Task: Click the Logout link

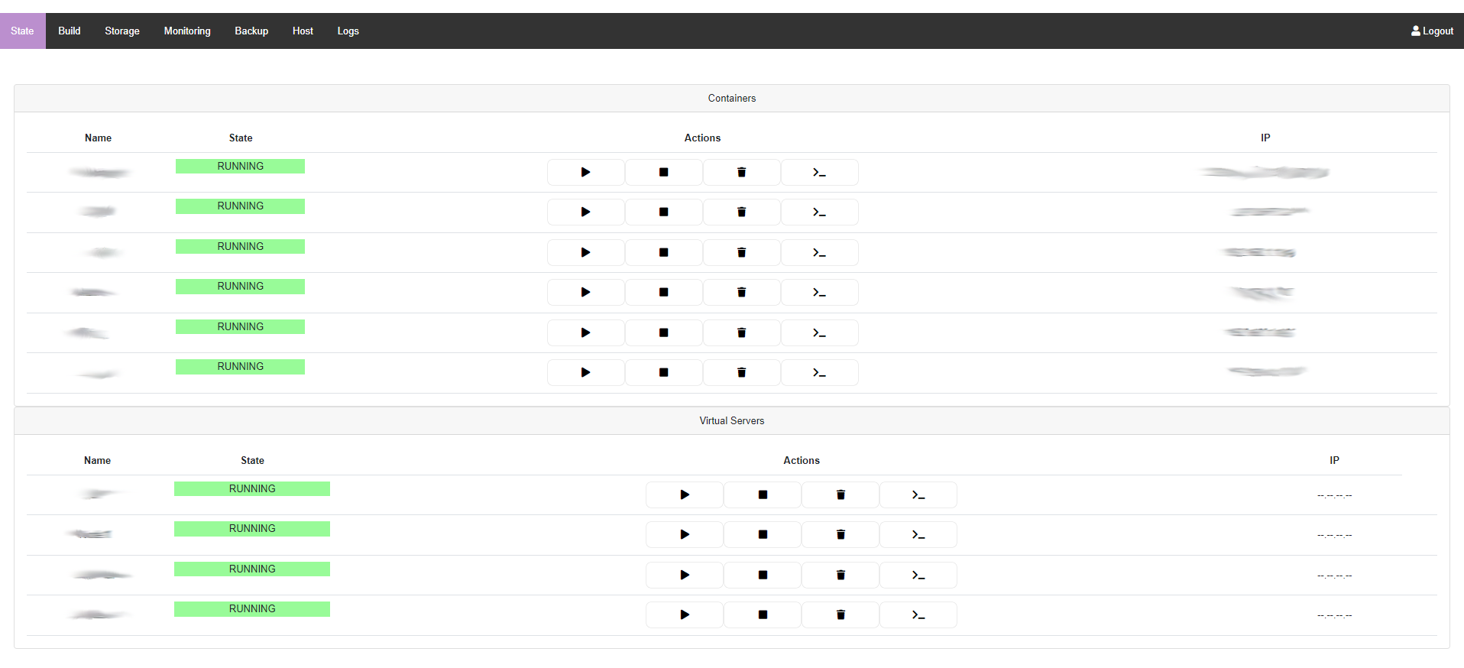Action: tap(1432, 31)
